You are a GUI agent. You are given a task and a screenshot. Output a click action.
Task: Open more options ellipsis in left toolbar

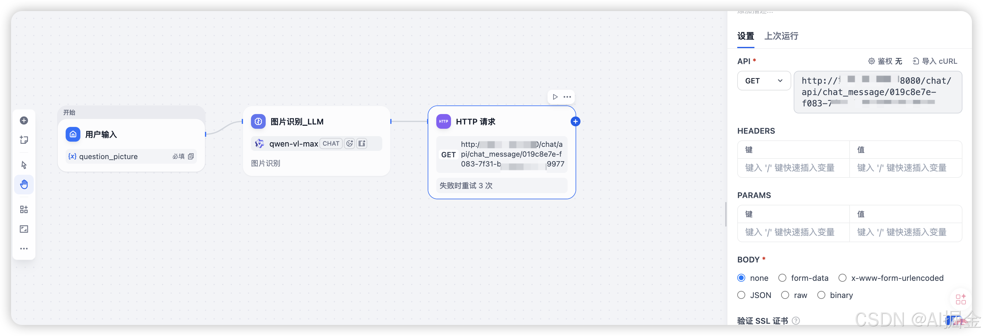[x=24, y=249]
